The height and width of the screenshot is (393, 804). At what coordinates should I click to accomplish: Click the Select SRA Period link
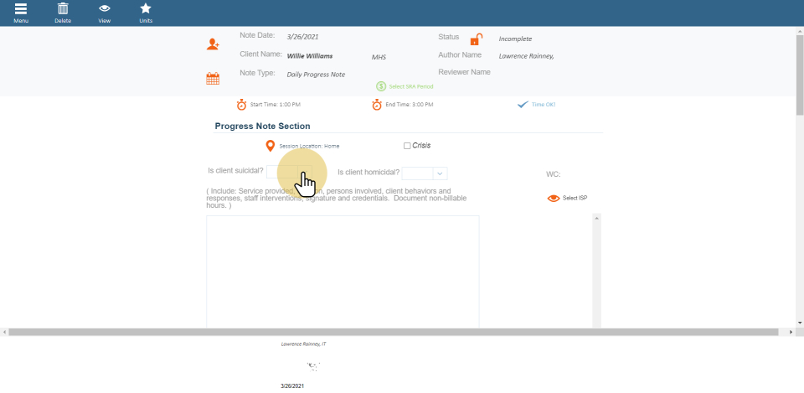coord(409,86)
